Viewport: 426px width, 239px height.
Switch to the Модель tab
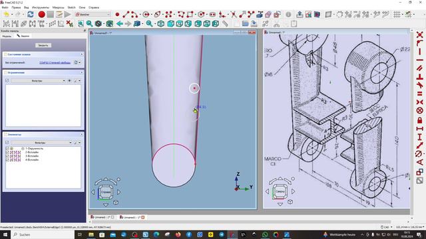coord(7,36)
